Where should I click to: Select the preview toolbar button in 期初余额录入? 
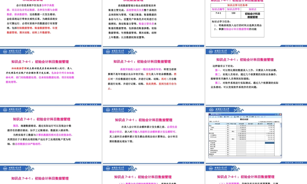[215, 117]
